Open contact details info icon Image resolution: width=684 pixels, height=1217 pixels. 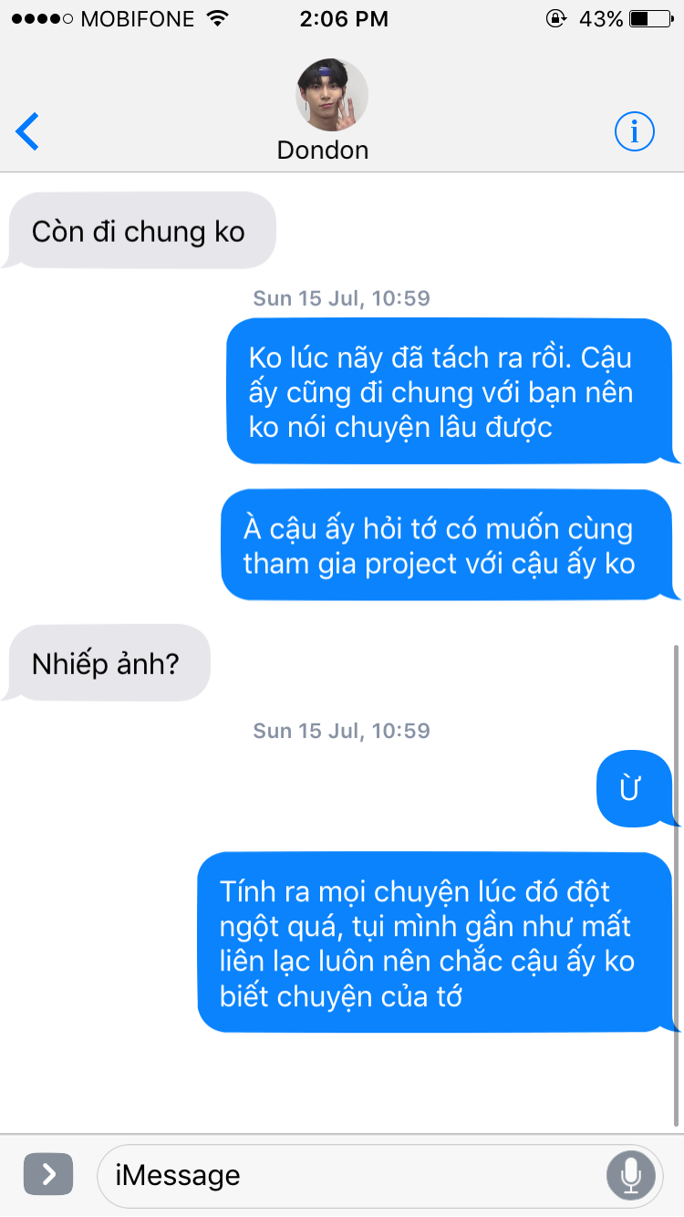click(x=634, y=132)
